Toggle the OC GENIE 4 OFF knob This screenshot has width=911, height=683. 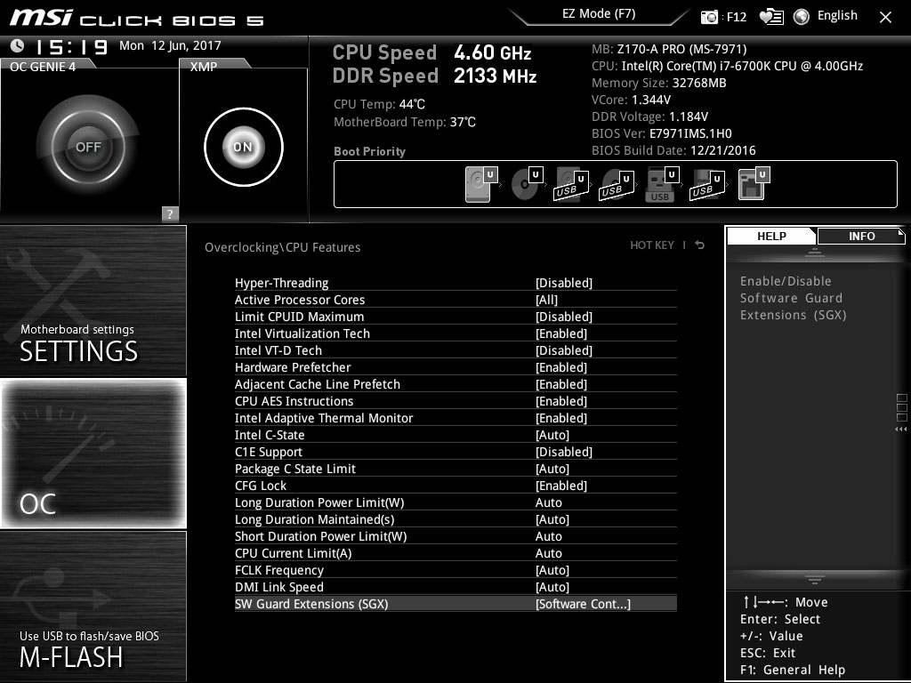[x=88, y=147]
